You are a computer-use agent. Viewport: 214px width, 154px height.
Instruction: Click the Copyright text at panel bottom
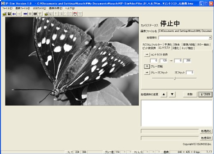[197, 144]
